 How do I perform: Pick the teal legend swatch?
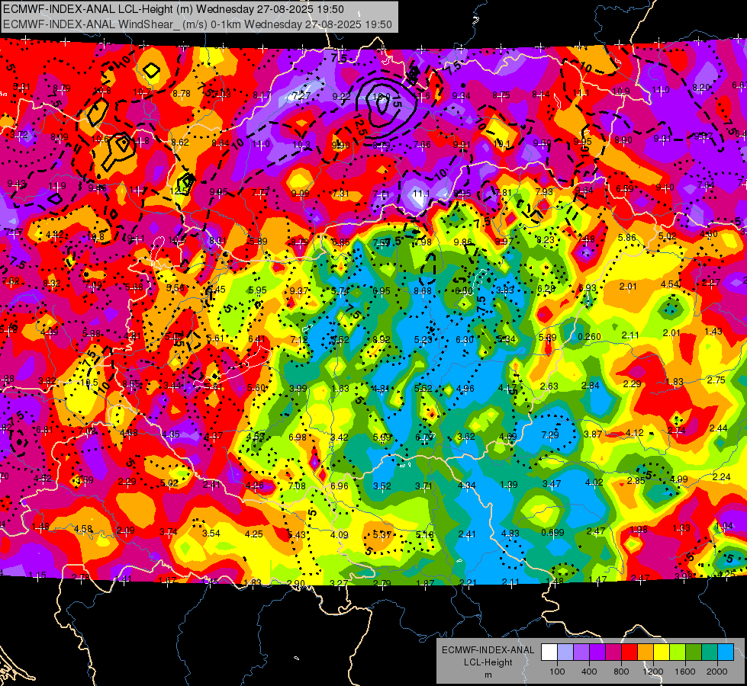click(x=710, y=652)
